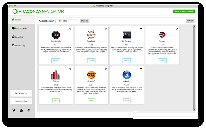Click the scrollbar down arrow
Image resolution: width=206 pixels, height=129 pixels.
(x=194, y=109)
